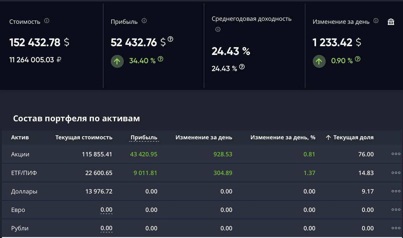Sort by Текущая стоимость column header
The height and width of the screenshot is (238, 403).
click(x=84, y=138)
